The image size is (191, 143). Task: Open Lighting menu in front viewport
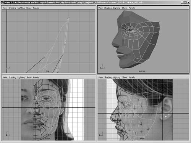(21, 77)
